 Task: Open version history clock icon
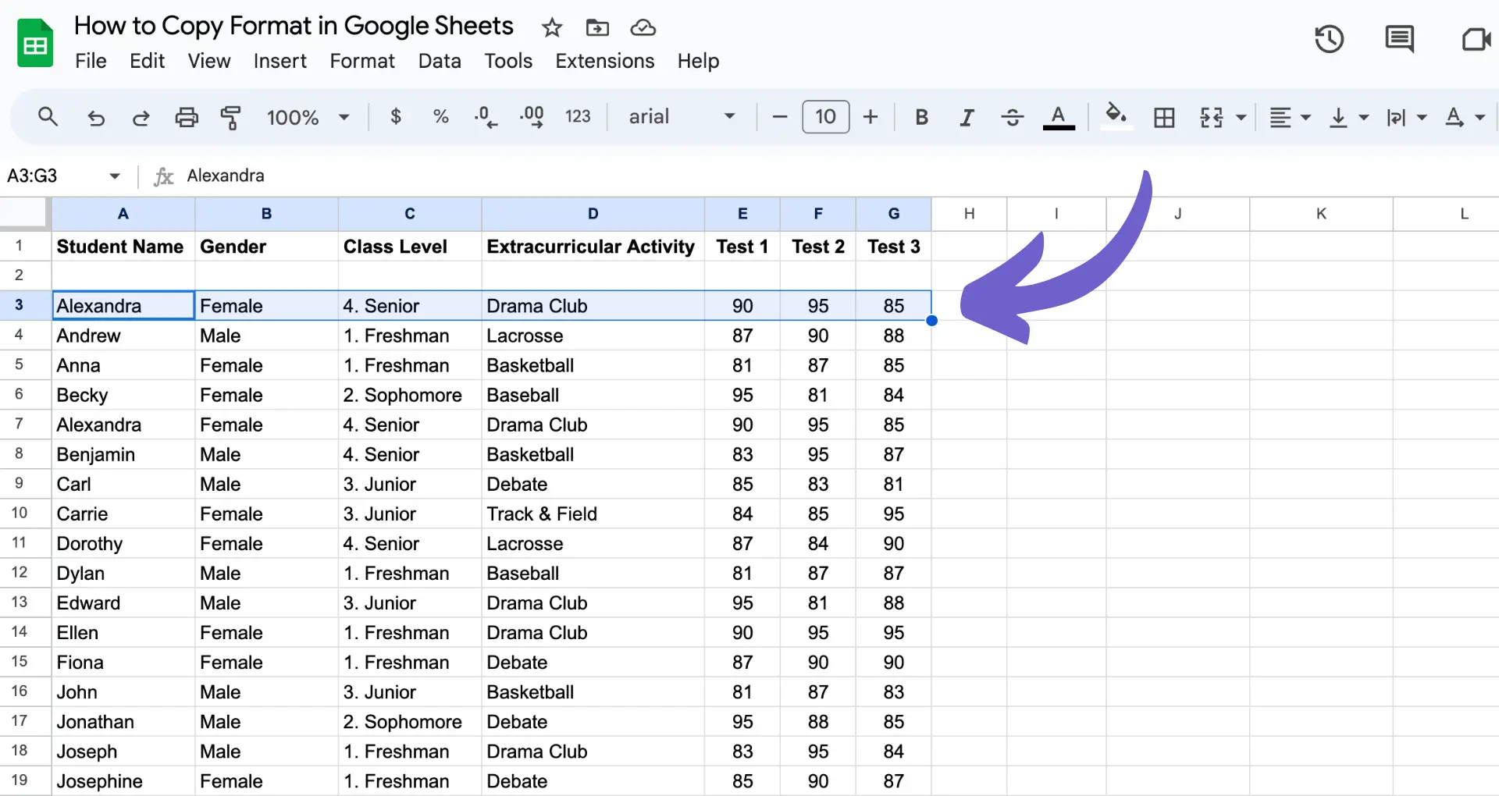(1329, 39)
